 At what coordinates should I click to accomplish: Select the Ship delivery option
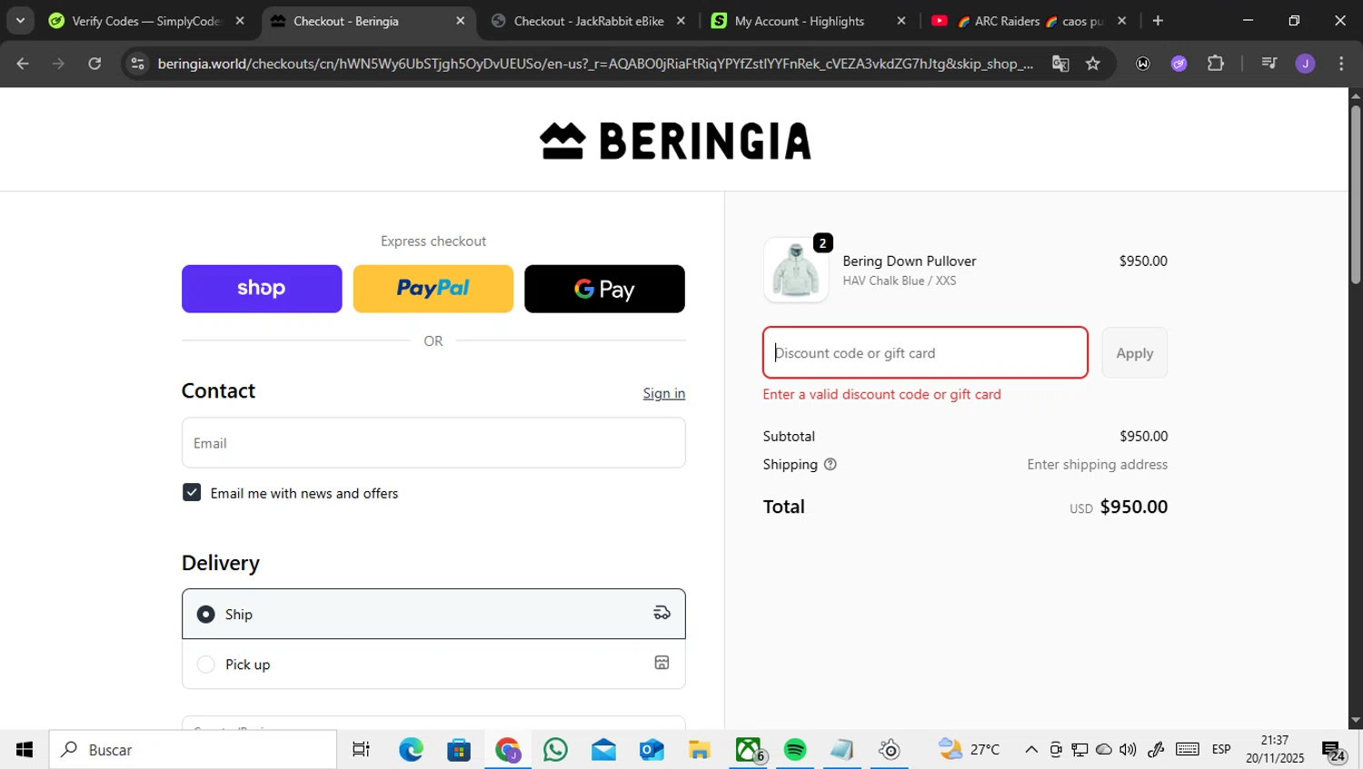click(433, 614)
